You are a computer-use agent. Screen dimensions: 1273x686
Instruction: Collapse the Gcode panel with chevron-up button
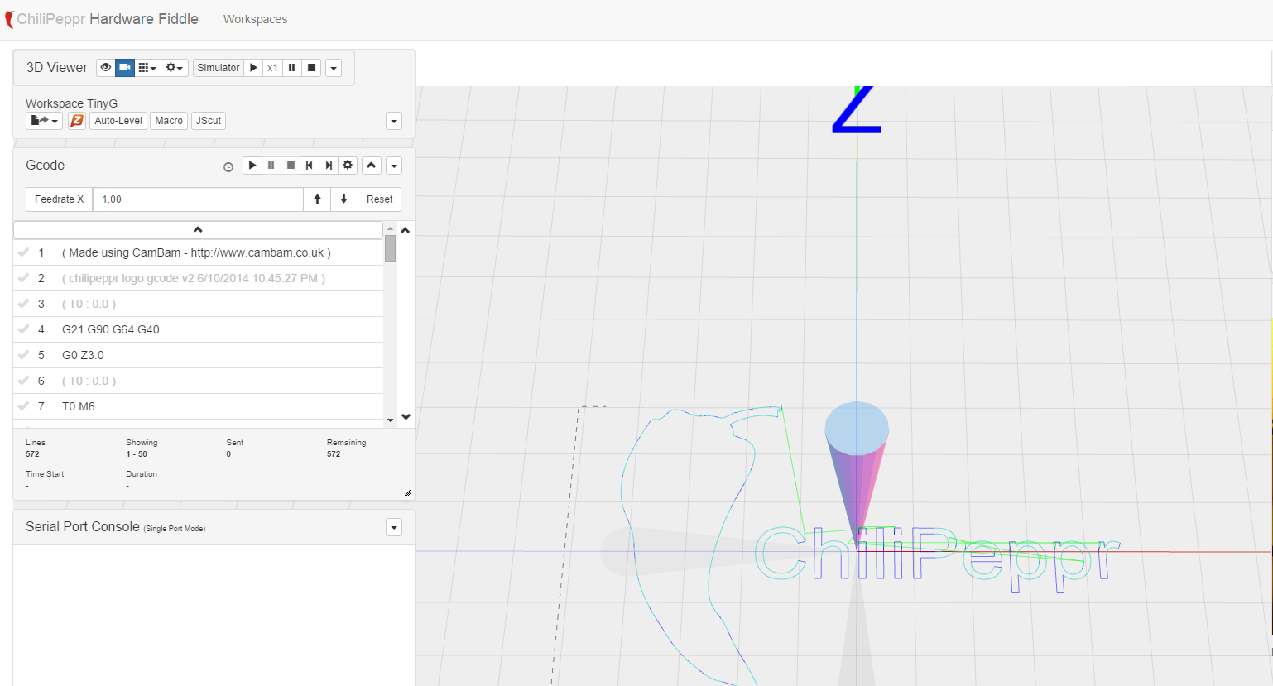click(x=372, y=166)
